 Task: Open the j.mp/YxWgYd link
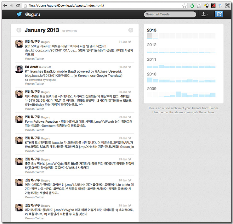(x=64, y=210)
